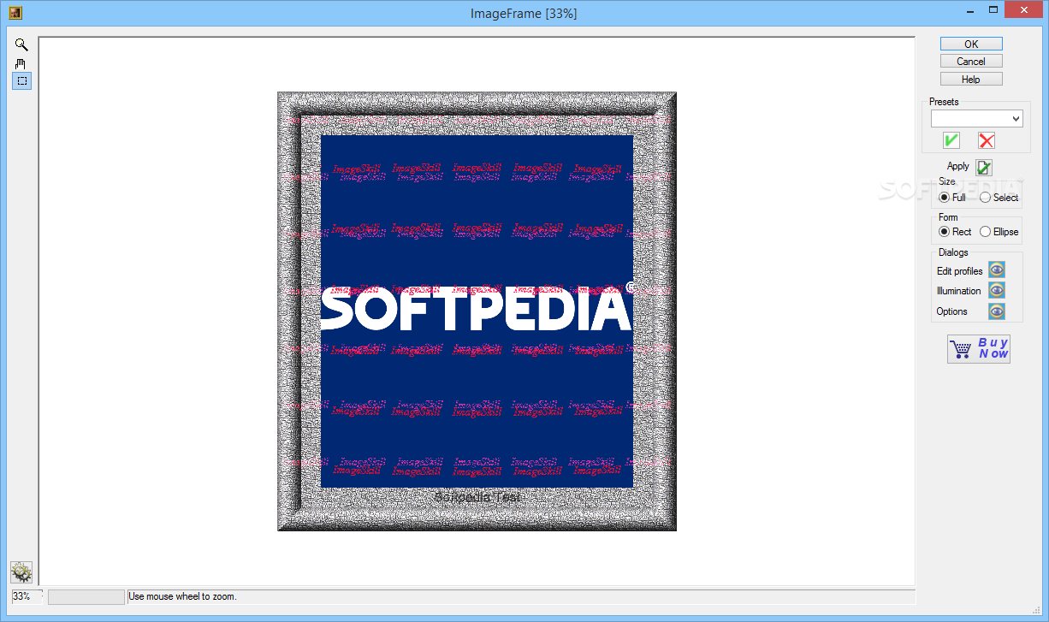The height and width of the screenshot is (622, 1049).
Task: Click the ImageFrame title bar icon
Action: click(15, 13)
